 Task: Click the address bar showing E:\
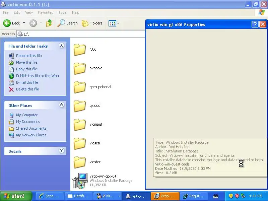(x=81, y=34)
